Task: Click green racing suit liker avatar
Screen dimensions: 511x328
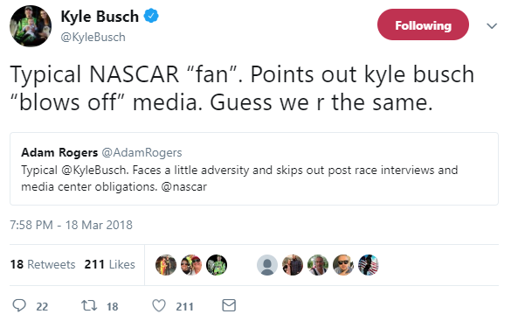Action: click(217, 265)
